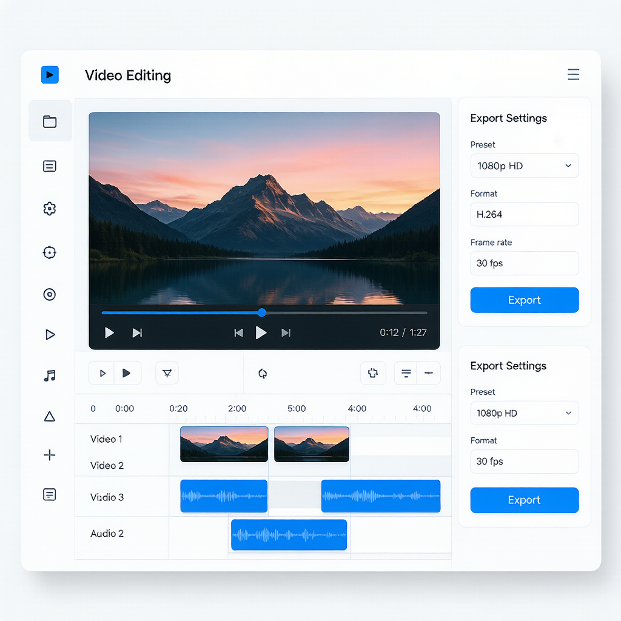Image resolution: width=621 pixels, height=621 pixels.
Task: Click the top Export button
Action: 525,300
